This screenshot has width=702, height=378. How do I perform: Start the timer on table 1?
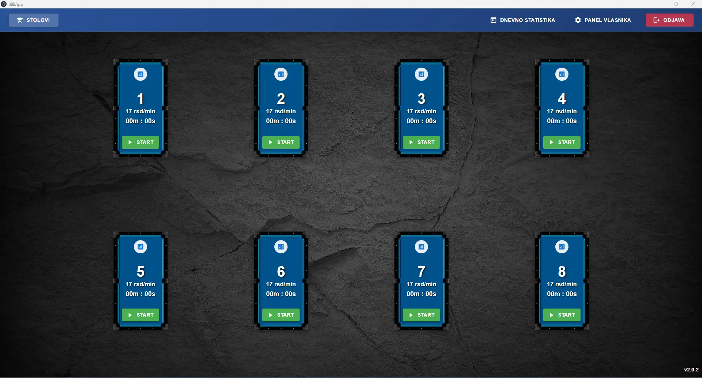[x=140, y=142]
